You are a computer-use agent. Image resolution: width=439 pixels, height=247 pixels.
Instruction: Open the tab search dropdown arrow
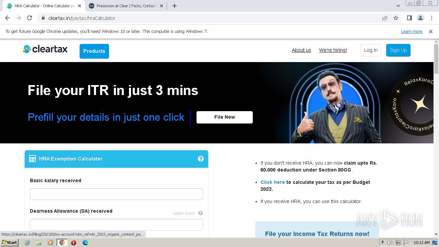[x=398, y=6]
